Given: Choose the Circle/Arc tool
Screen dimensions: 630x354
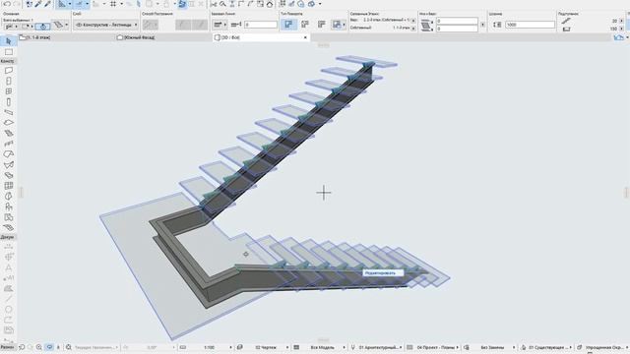Looking at the screenshot, I should click(x=9, y=309).
